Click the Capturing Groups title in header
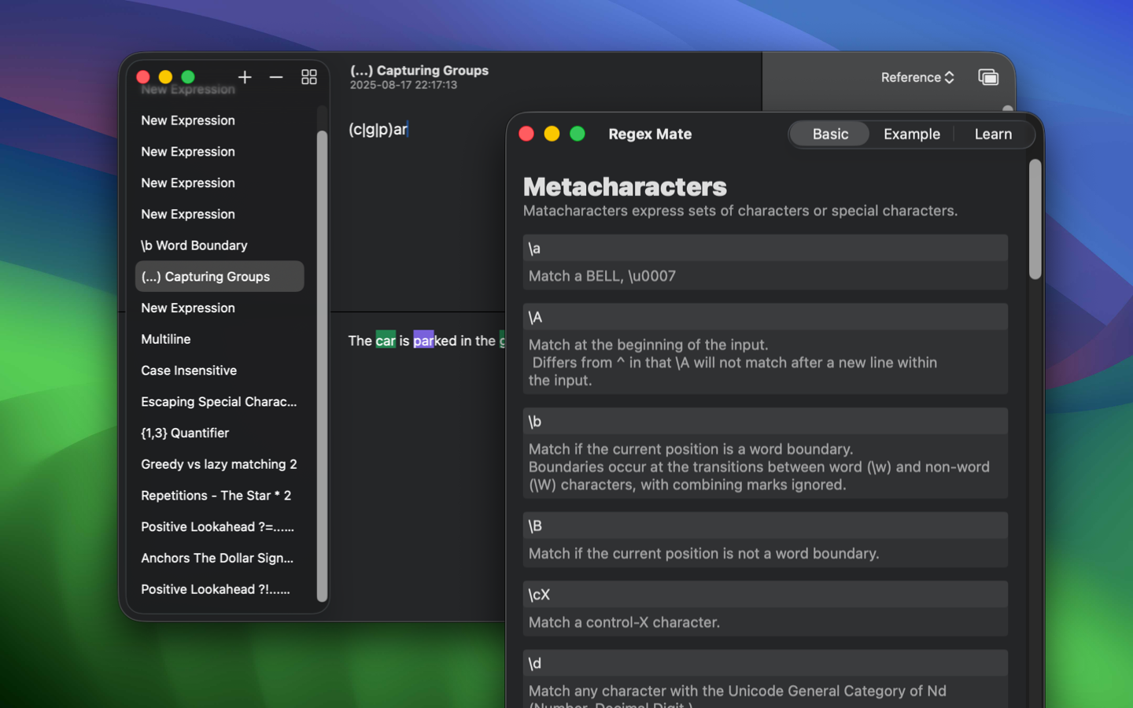The image size is (1133, 708). (419, 70)
